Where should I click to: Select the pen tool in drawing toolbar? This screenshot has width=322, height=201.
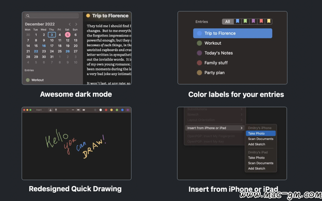[50, 110]
